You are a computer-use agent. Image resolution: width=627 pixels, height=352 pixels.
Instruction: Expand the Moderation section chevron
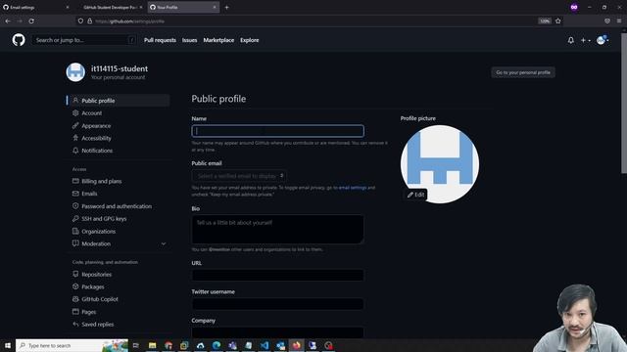tap(164, 243)
